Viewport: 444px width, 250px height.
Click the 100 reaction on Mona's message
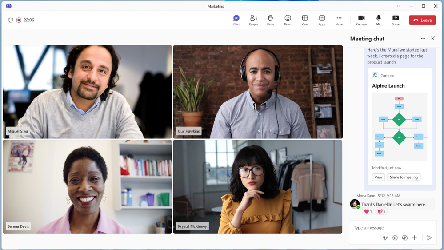pos(381,211)
